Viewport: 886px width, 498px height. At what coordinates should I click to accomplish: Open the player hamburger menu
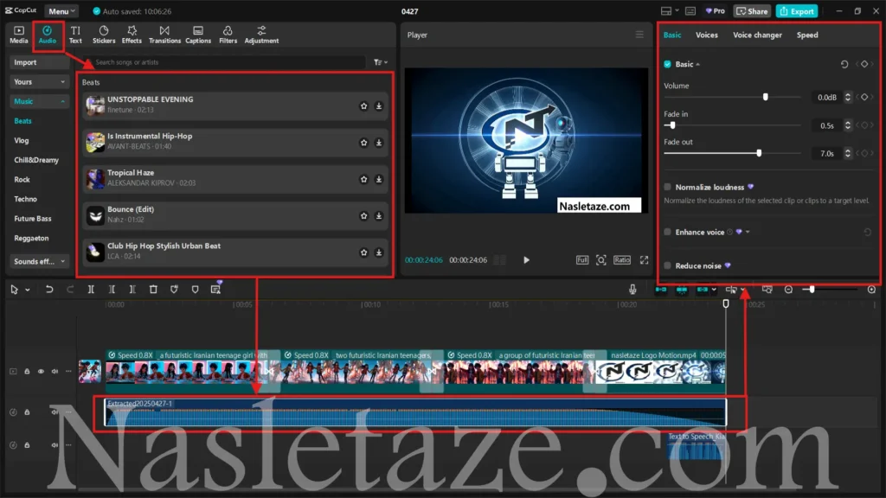[639, 35]
